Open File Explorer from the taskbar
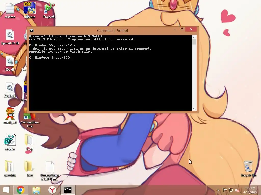Viewport: 261px width, 195px height. pyautogui.click(x=36, y=190)
